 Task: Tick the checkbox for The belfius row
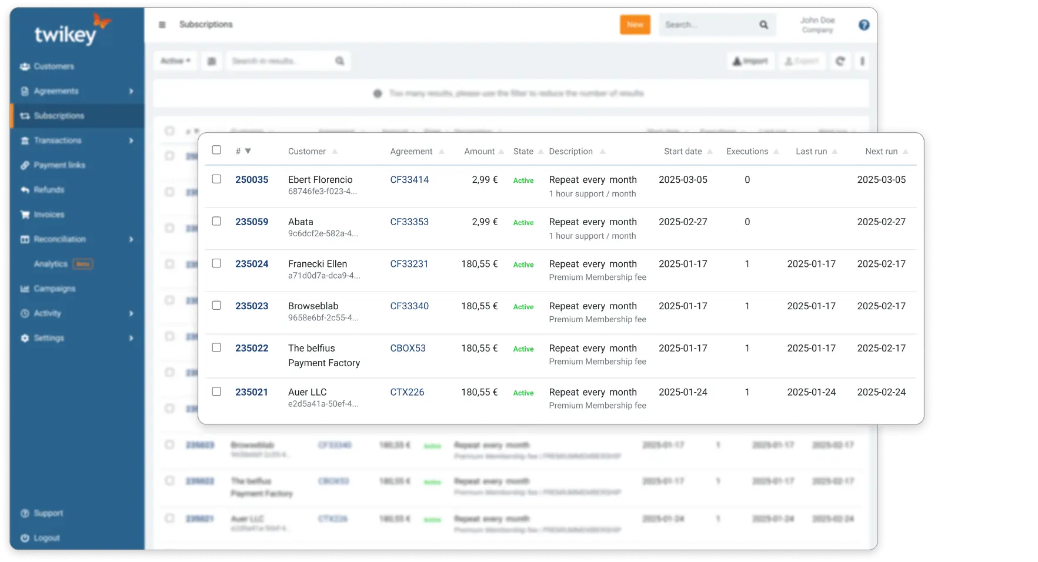pos(216,347)
